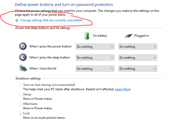Click the green battery icon
187x130 pixels.
(87, 36)
